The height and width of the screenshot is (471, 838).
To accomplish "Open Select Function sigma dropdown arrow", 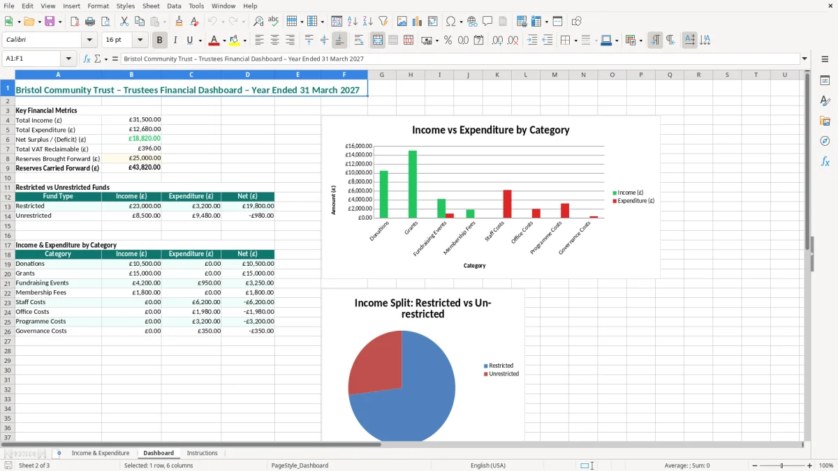I will 105,59.
